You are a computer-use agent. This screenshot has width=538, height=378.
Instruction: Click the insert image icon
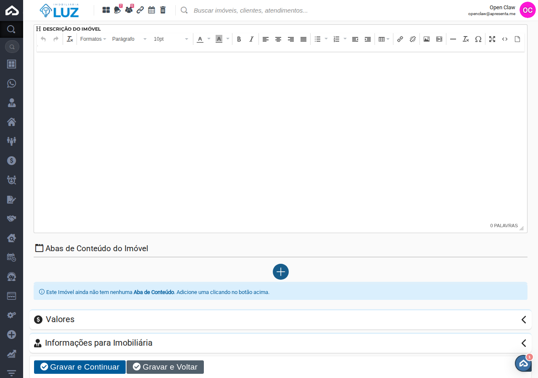pyautogui.click(x=427, y=39)
